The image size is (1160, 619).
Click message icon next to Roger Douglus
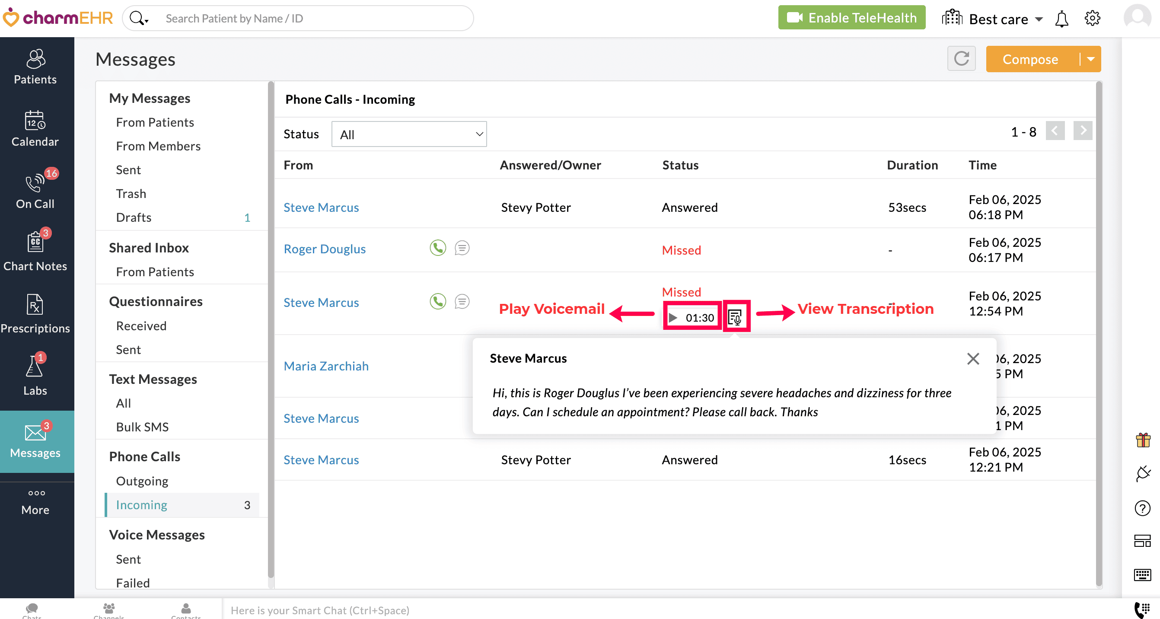(462, 248)
